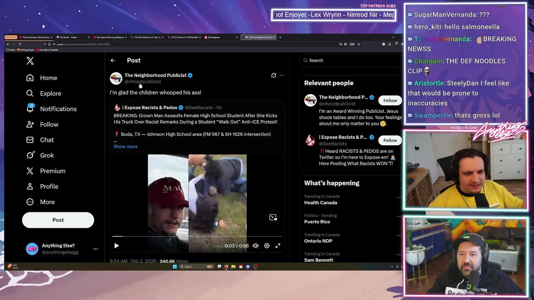Open the Nothing Burger bookmark
Image resolution: width=534 pixels, height=300 pixels.
25,50
